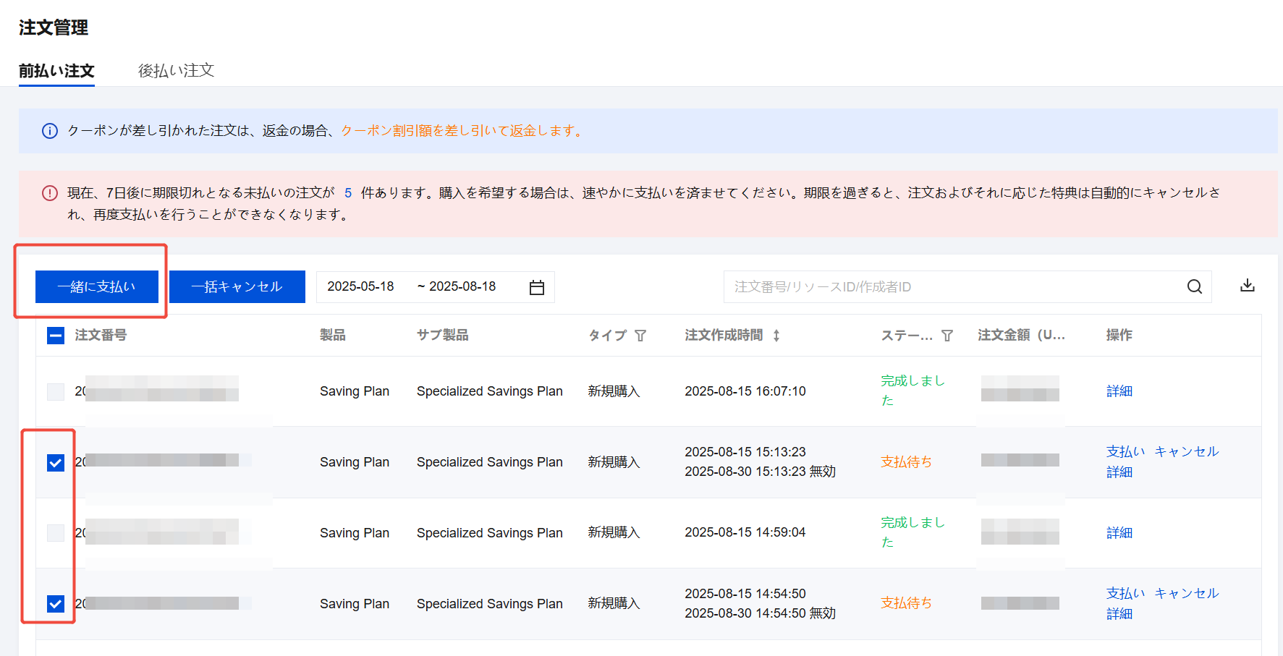Click the 一括キャンセル button

coord(237,287)
